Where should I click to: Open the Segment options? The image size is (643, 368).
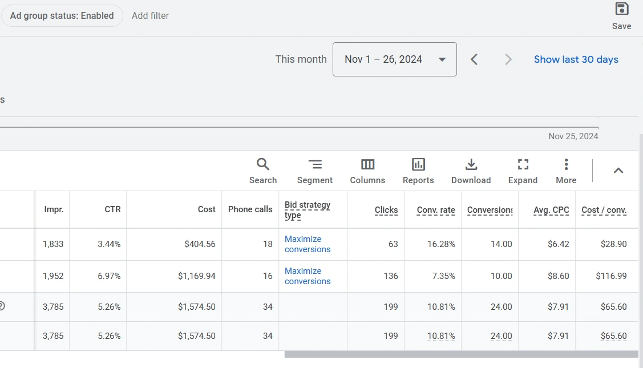pyautogui.click(x=314, y=171)
